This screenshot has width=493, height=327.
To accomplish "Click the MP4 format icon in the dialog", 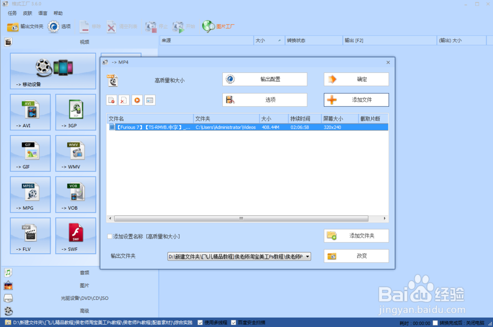I will tap(112, 80).
